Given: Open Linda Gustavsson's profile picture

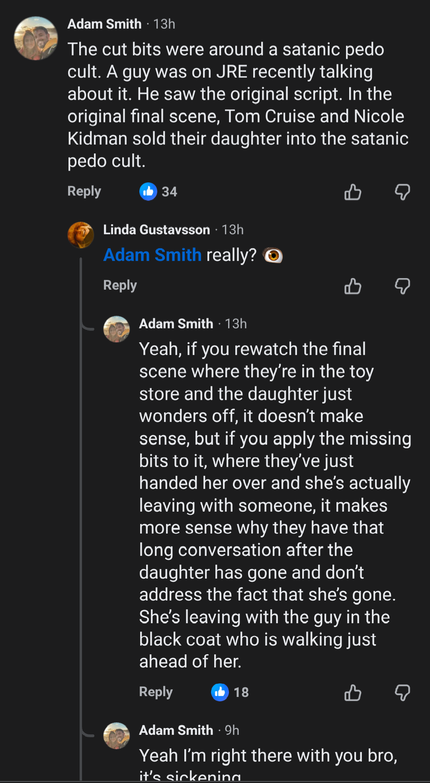Looking at the screenshot, I should coord(81,235).
